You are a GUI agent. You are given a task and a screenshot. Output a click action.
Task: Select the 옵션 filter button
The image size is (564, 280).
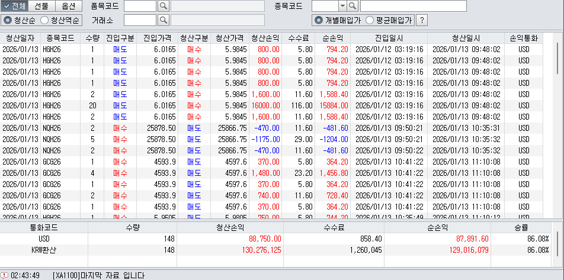tap(69, 6)
